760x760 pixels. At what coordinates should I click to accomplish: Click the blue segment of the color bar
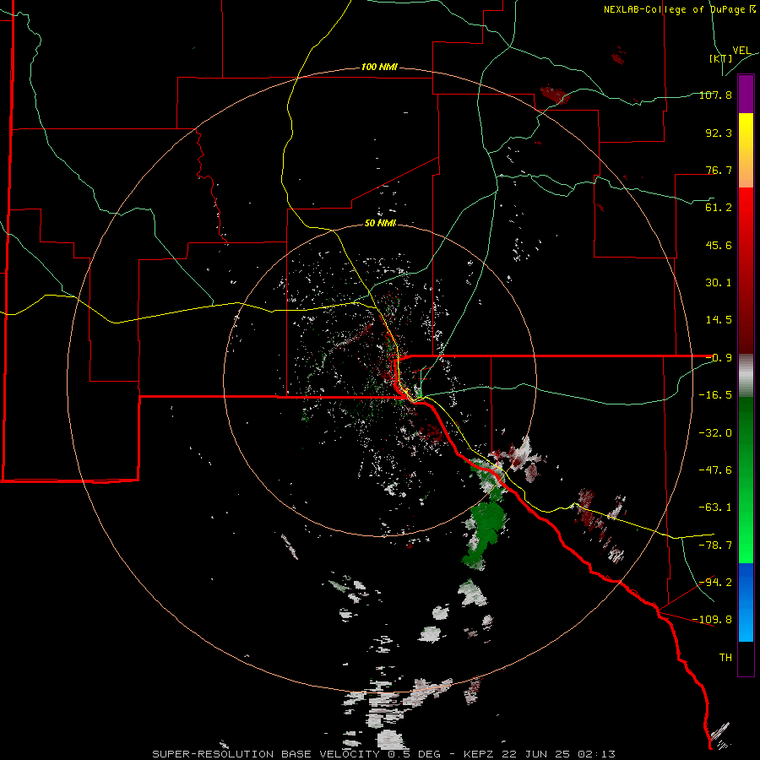point(746,602)
